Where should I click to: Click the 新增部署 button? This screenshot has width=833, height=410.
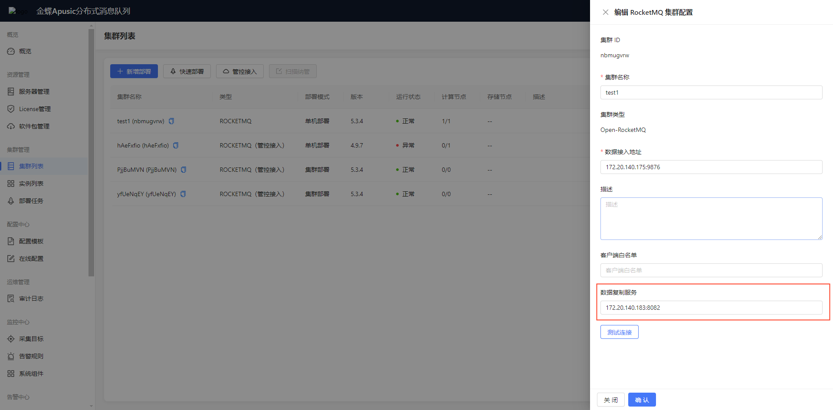[134, 71]
